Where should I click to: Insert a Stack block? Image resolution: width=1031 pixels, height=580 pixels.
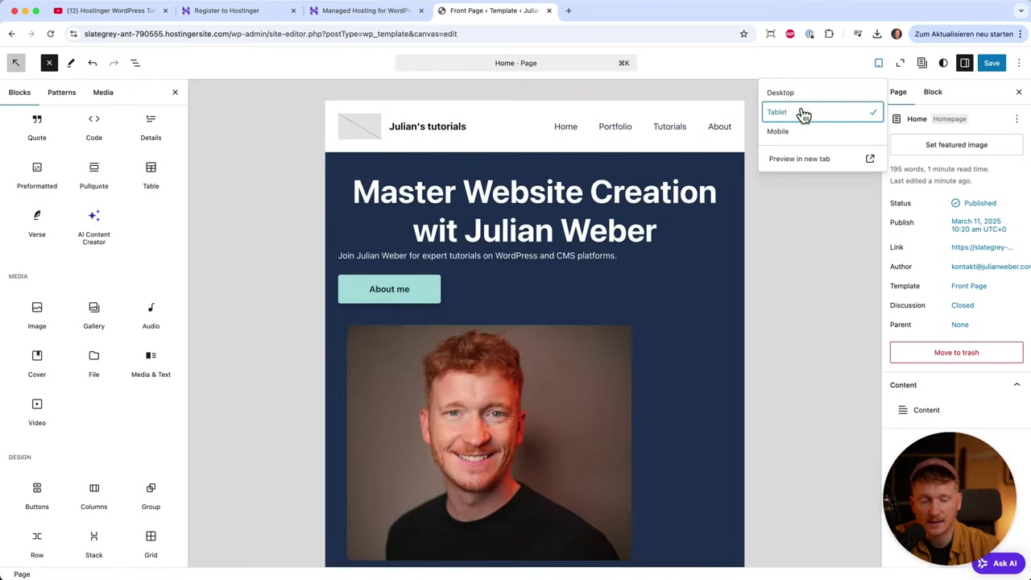coord(93,545)
